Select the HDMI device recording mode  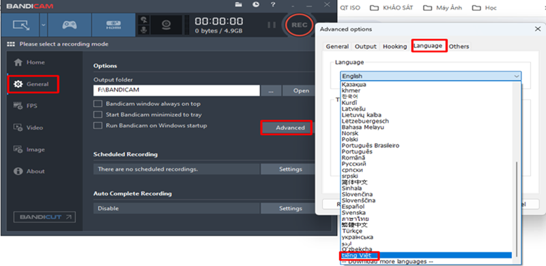click(x=113, y=25)
